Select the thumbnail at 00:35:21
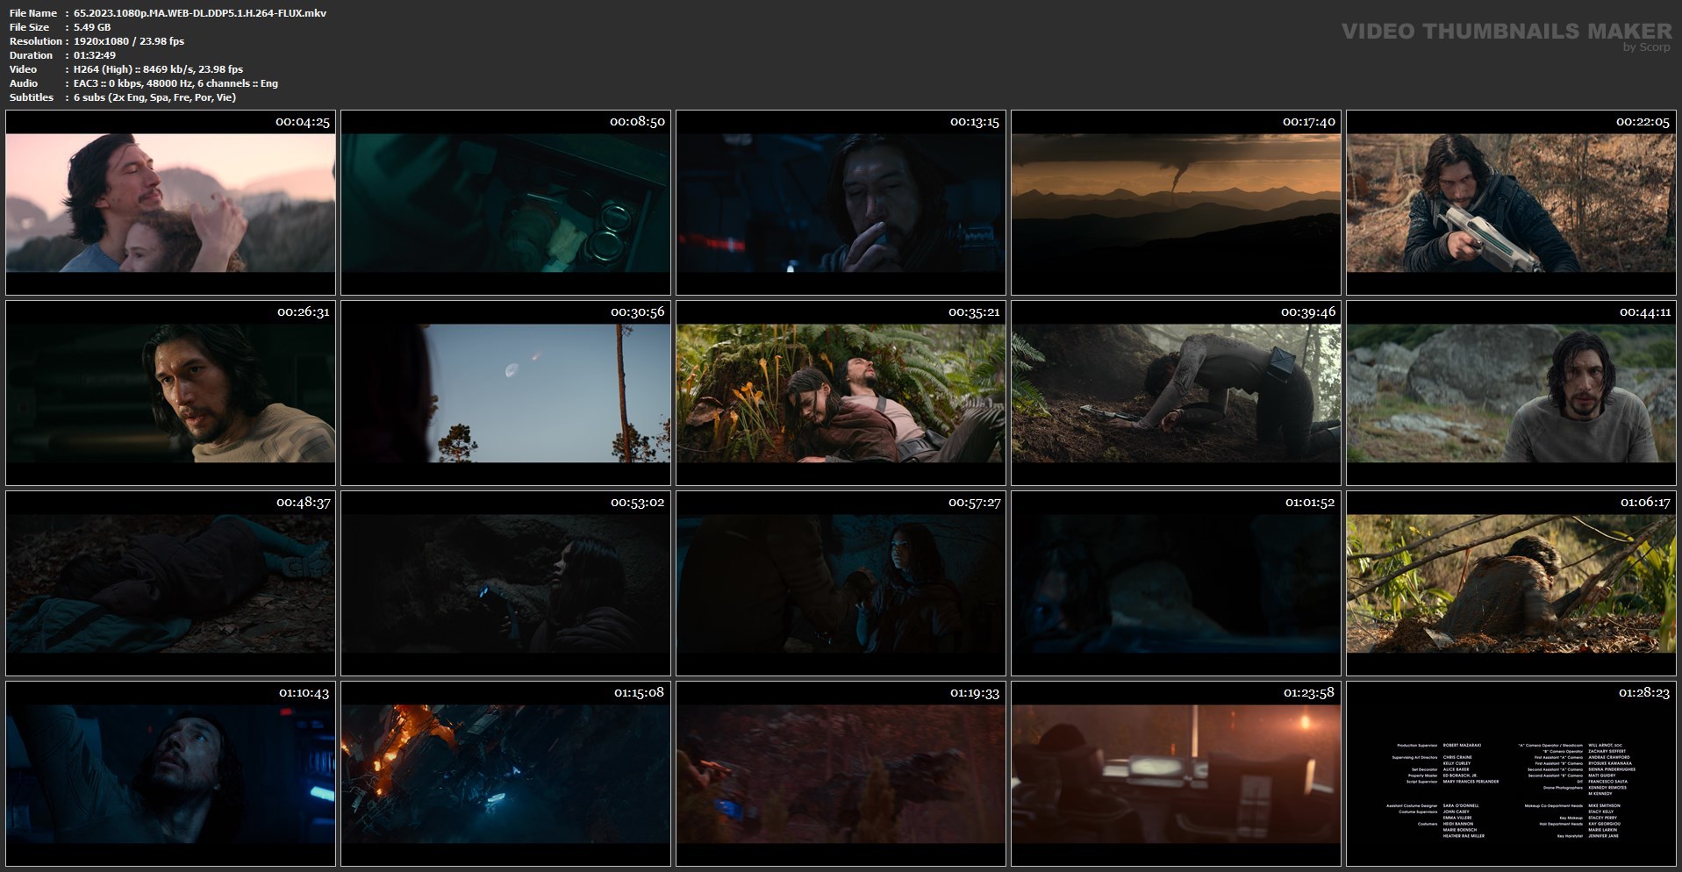The image size is (1682, 872). point(841,393)
